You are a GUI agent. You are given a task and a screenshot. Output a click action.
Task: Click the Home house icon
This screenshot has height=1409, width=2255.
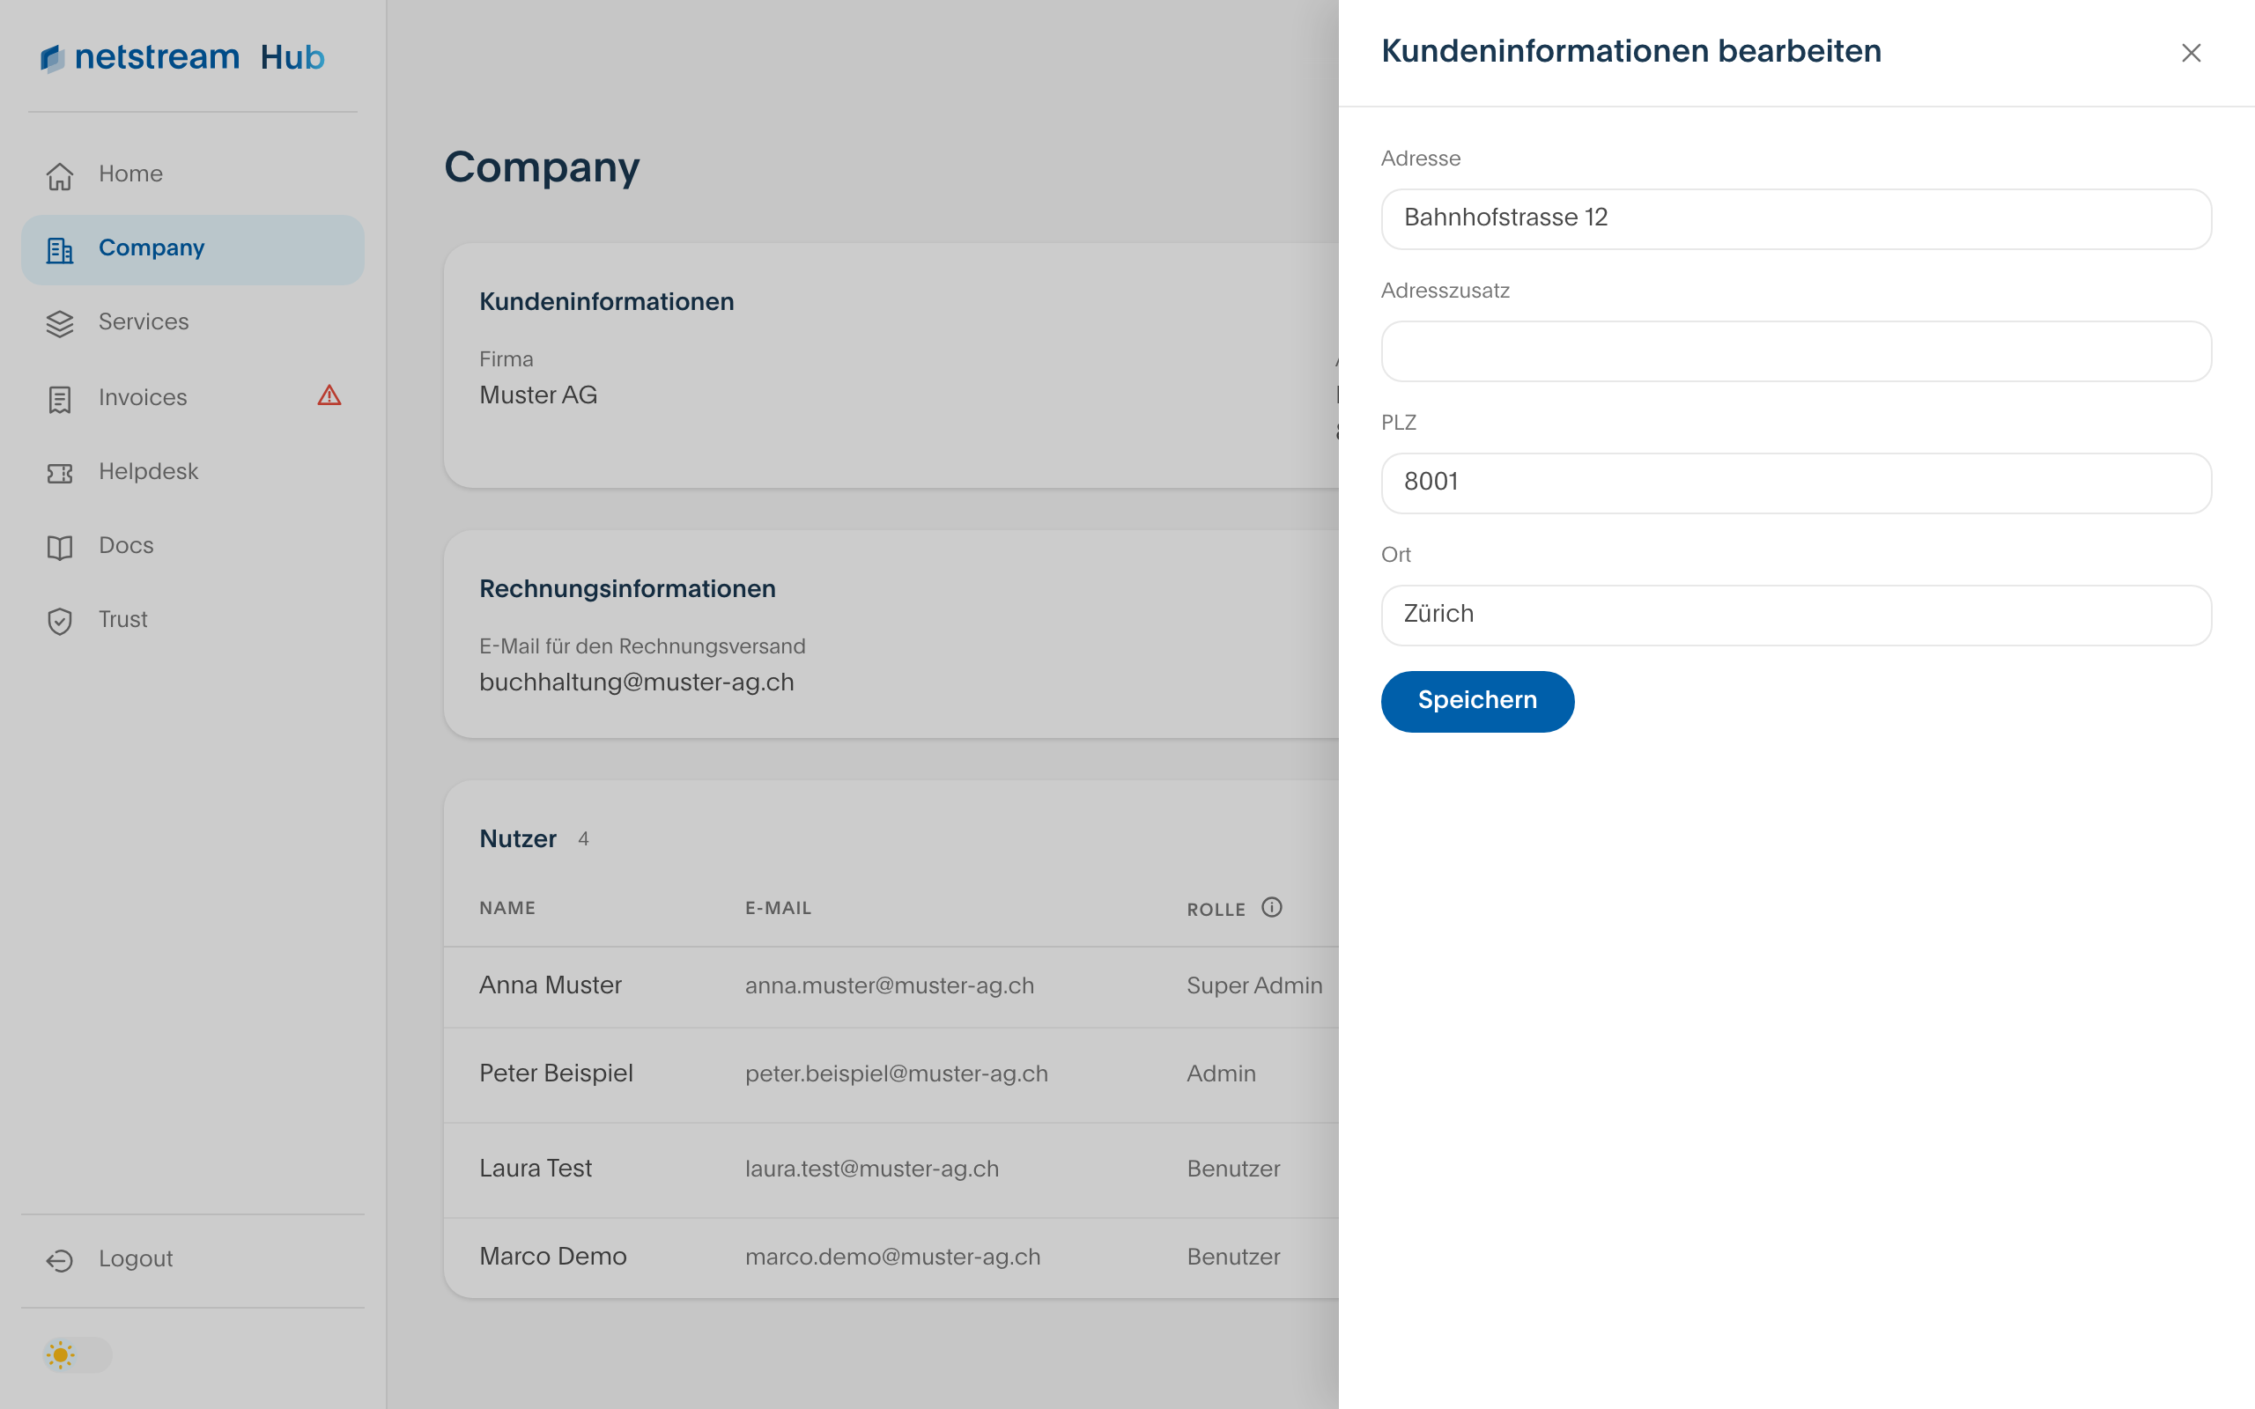pos(60,175)
